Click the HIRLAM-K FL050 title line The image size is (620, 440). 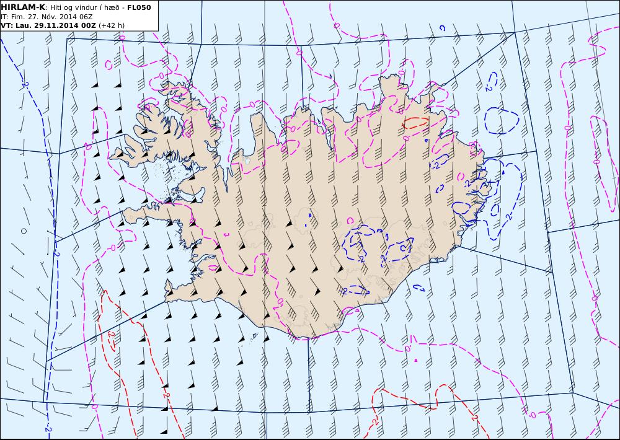[76, 7]
